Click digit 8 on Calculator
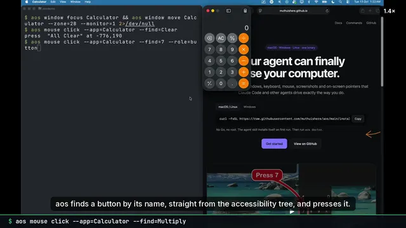The width and height of the screenshot is (406, 228). [x=221, y=49]
